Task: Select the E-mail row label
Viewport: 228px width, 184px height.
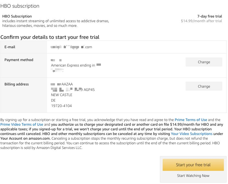Action: [10, 47]
